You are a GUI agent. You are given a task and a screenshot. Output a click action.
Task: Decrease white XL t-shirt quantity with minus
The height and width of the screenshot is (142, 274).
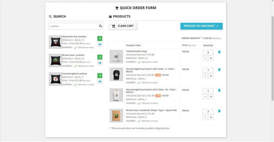pos(205,97)
